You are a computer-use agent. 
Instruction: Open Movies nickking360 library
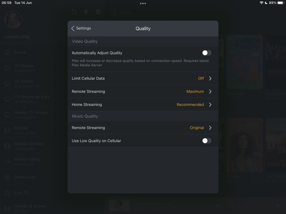[25, 130]
